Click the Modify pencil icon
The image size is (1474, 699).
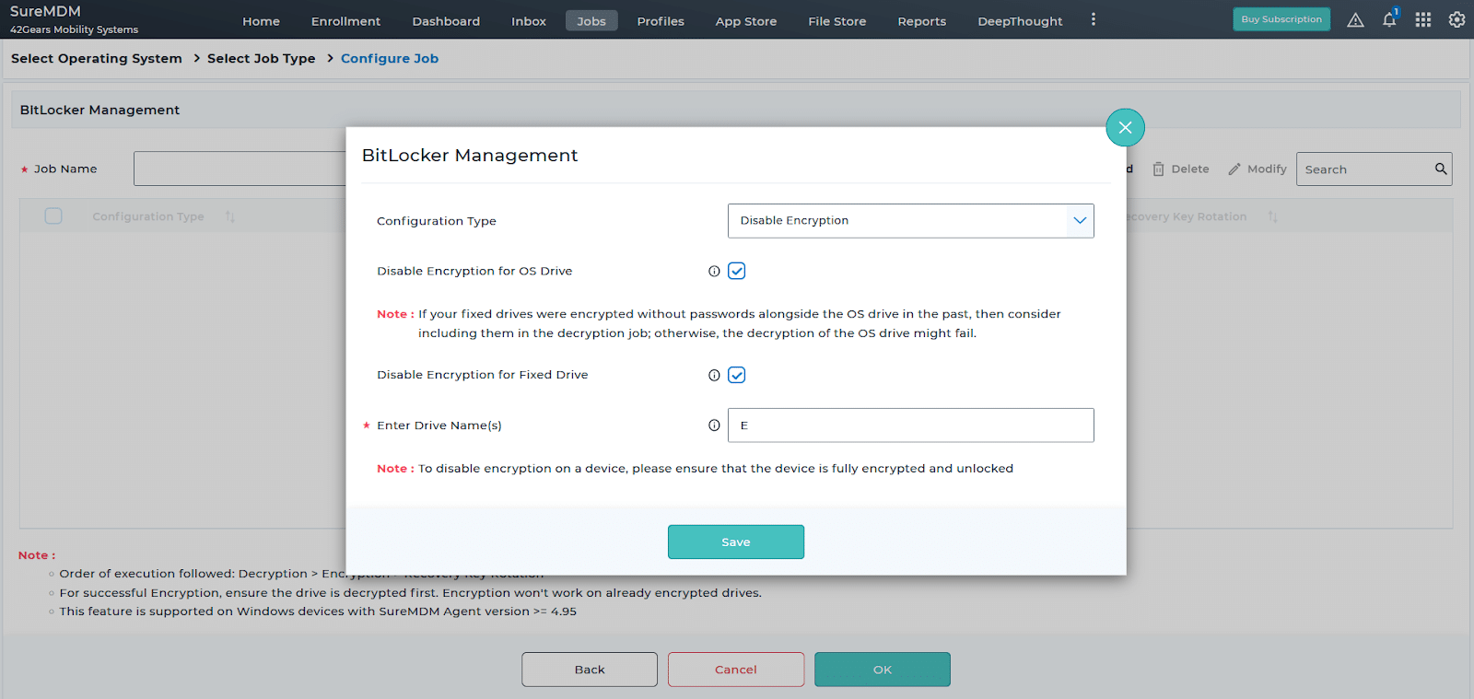[1234, 169]
